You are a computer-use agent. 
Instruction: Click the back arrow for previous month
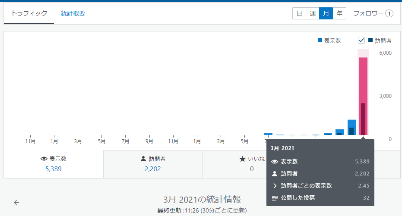click(x=16, y=202)
